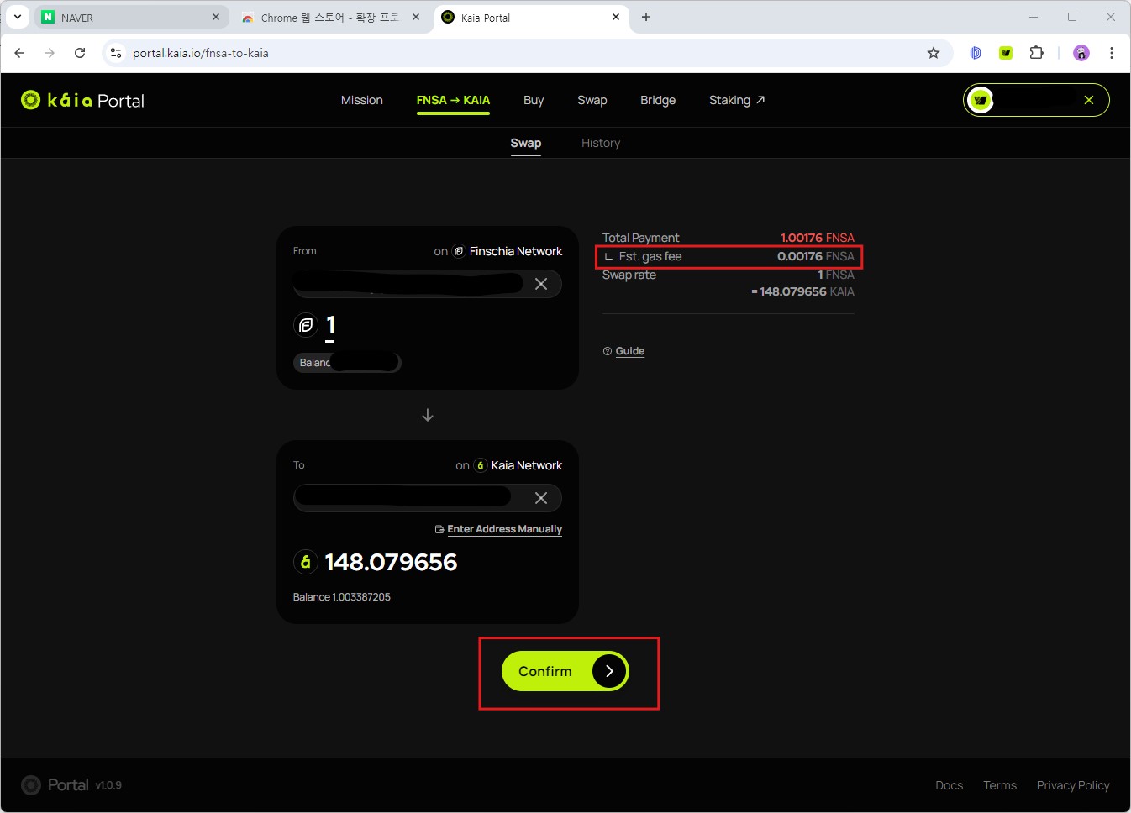Open the Docs footer link

[950, 785]
